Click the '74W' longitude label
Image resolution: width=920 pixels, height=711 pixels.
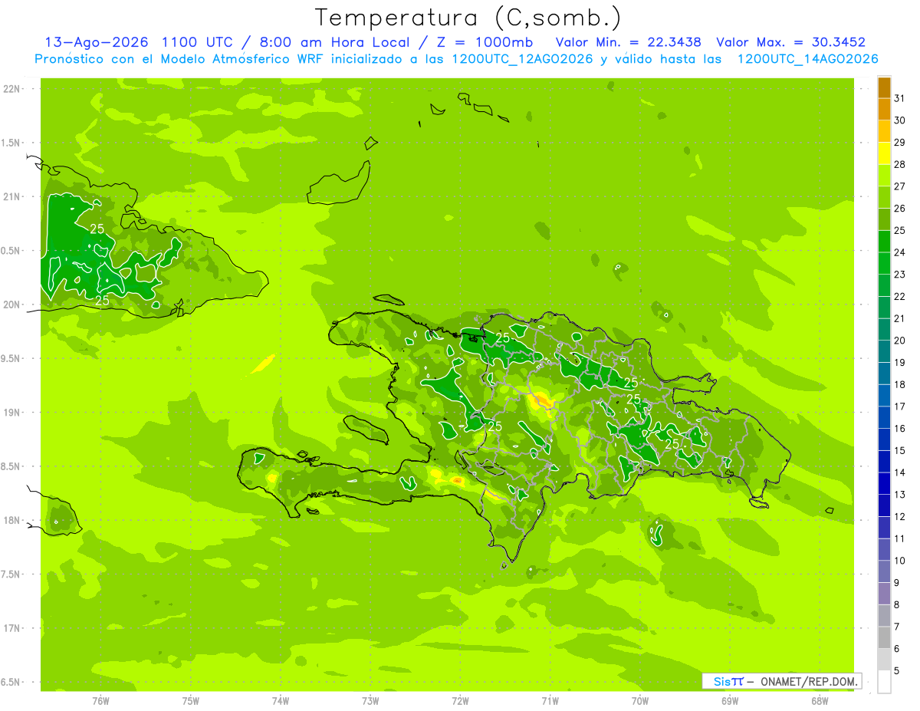[281, 701]
